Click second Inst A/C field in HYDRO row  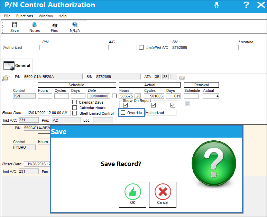29,171
